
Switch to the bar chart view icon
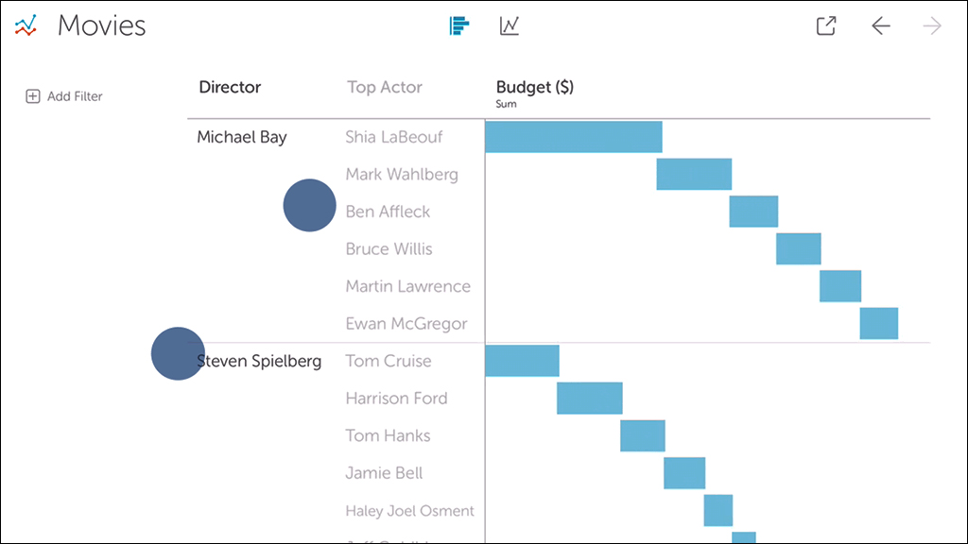(x=459, y=25)
